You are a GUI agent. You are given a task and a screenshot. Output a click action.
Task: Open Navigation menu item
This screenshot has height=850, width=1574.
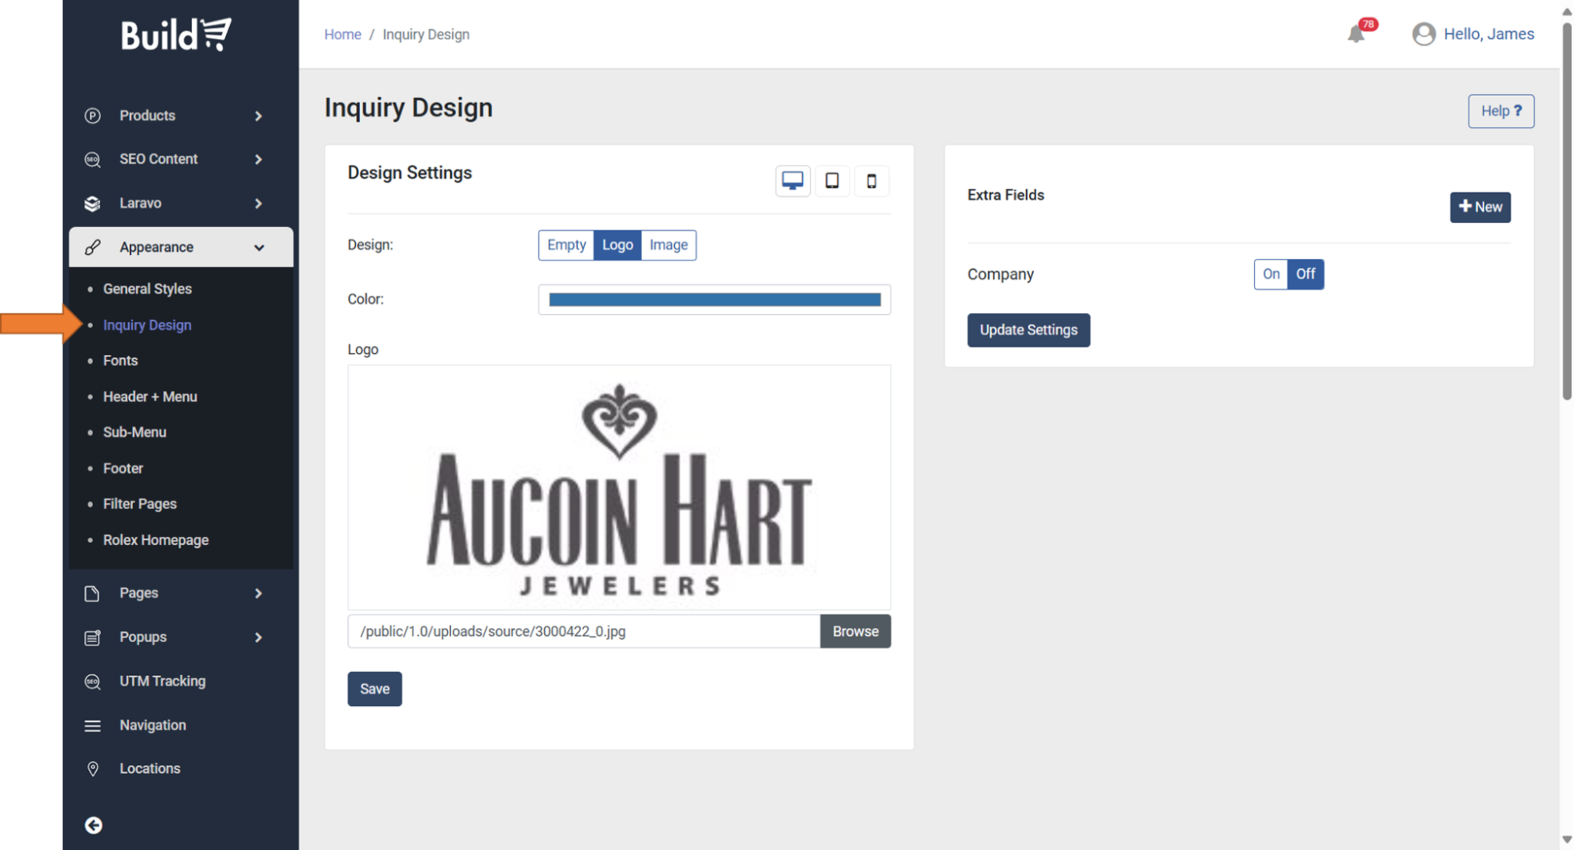[x=153, y=725]
